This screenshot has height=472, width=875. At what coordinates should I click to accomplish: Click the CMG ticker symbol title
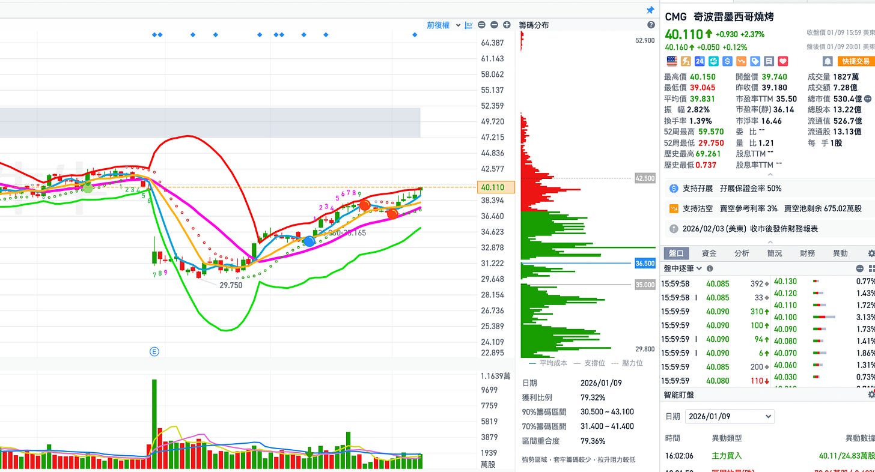675,17
